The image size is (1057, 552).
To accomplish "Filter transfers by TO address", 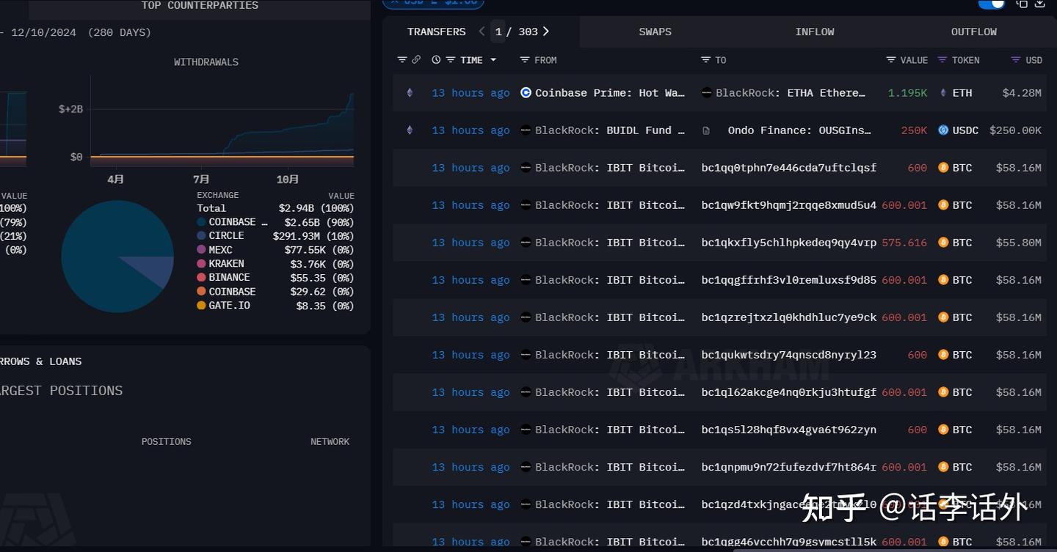I will [705, 60].
